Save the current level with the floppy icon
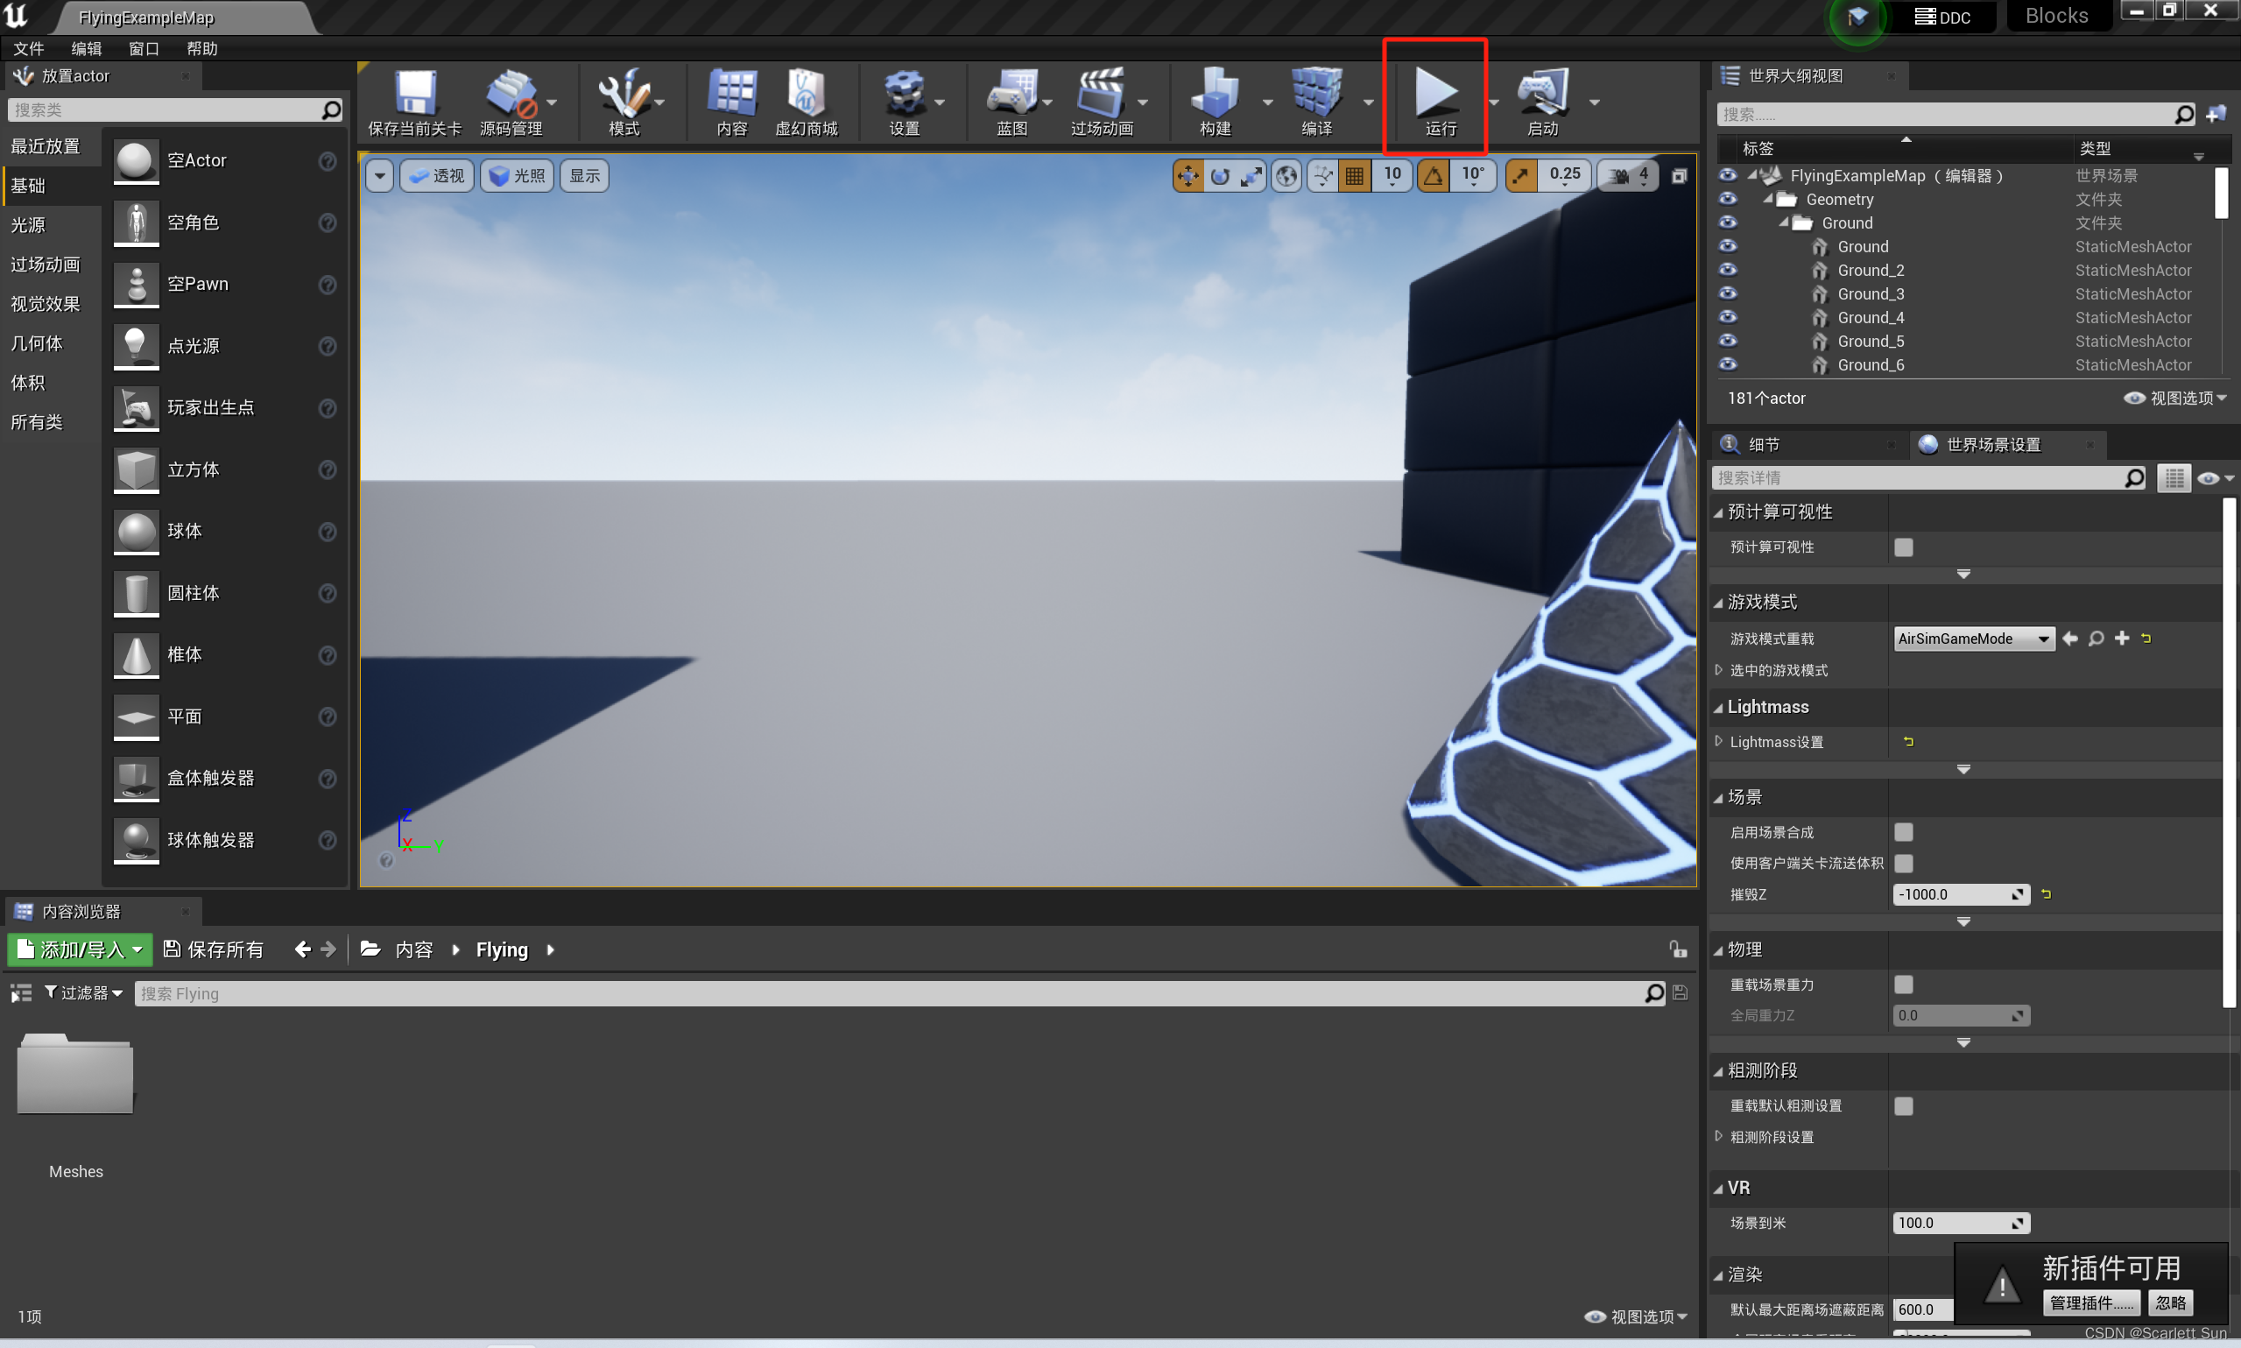Viewport: 2241px width, 1348px height. point(414,94)
